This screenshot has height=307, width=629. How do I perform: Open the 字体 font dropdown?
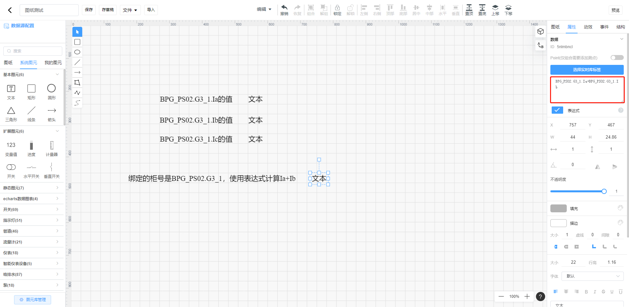coord(592,276)
